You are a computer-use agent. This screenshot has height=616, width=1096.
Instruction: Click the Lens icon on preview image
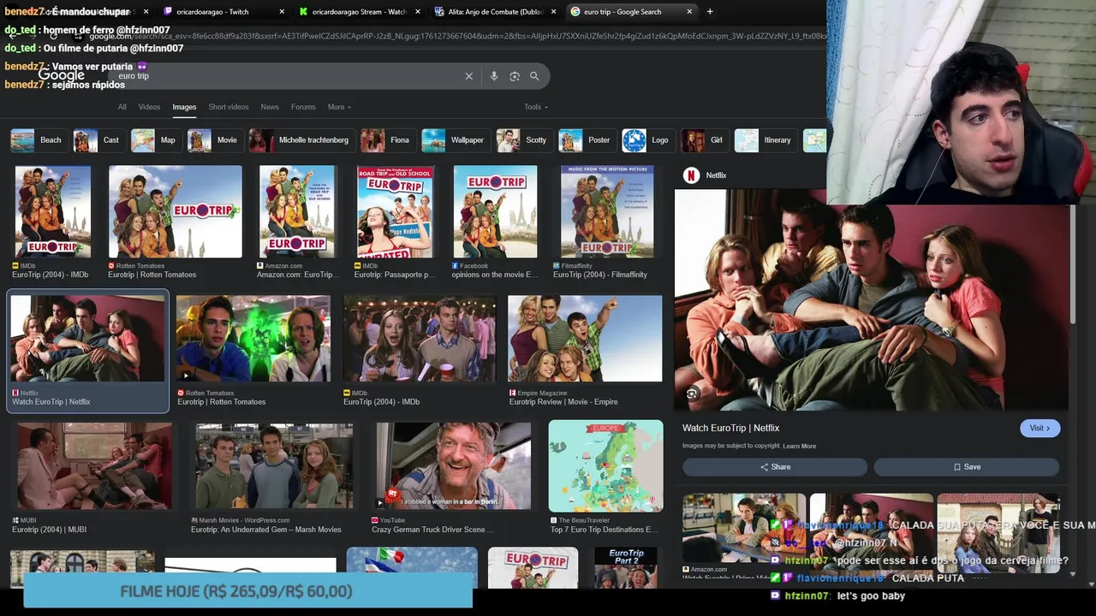pos(692,394)
